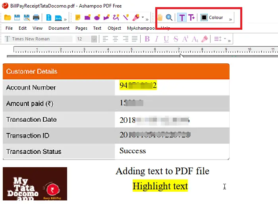Click the 'Amount paid' label cell
This screenshot has height=204, width=278.
[x=59, y=104]
